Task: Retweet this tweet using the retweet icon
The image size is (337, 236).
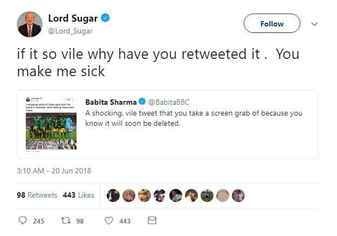Action: (65, 220)
